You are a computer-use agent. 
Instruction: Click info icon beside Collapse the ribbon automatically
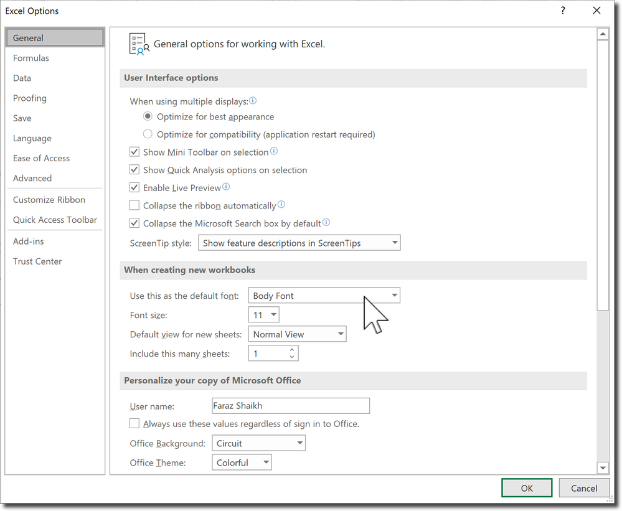click(x=281, y=205)
